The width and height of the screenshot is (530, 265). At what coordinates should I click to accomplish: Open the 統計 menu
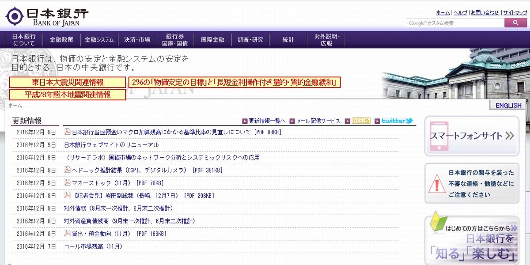click(288, 40)
